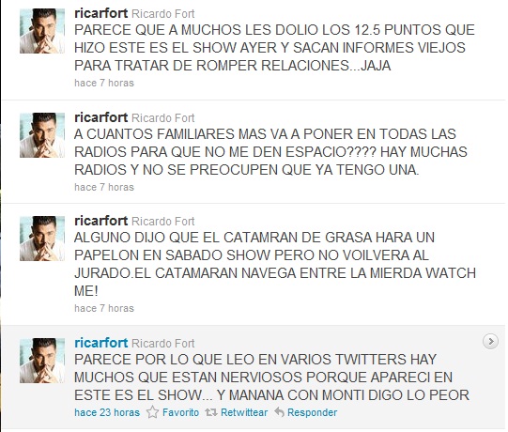
Task: Click the Favorito link text
Action: 181,412
